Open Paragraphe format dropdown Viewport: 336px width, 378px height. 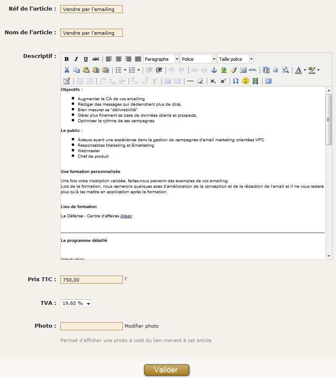(x=161, y=59)
